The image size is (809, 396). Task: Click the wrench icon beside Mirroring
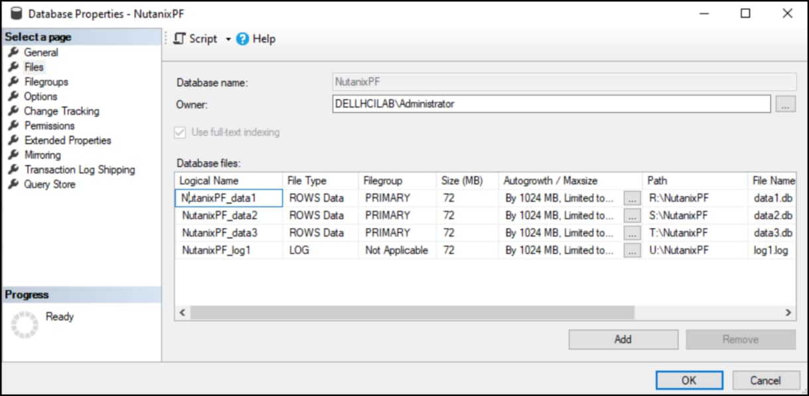tap(13, 155)
